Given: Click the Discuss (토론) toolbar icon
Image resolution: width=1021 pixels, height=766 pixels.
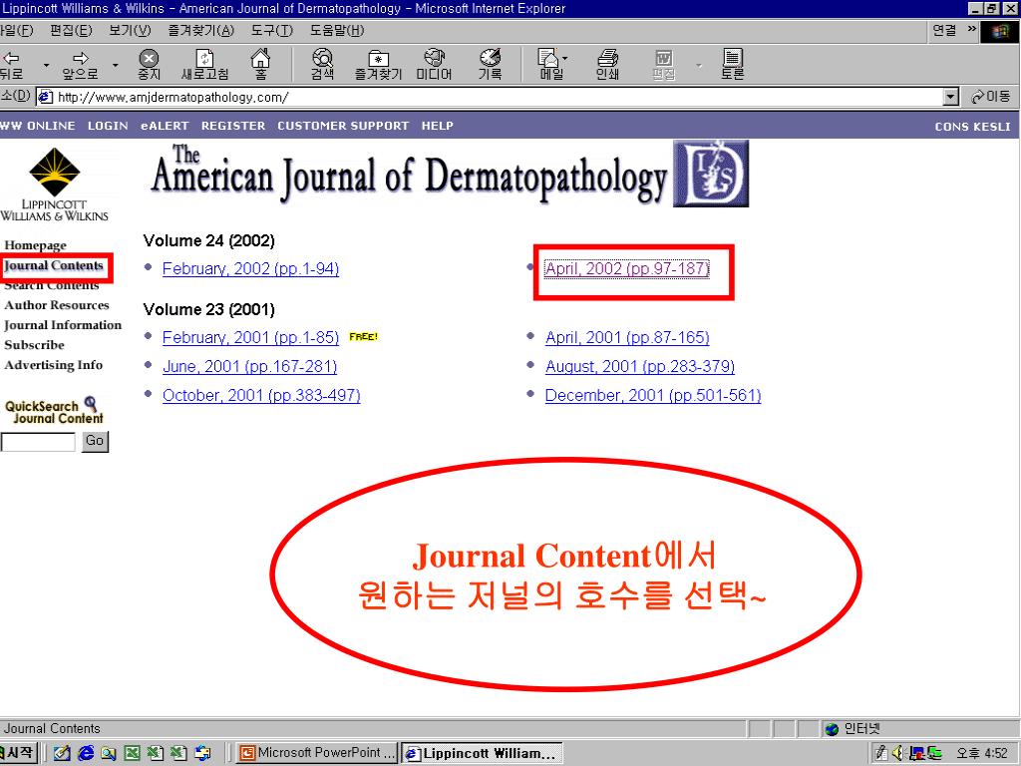Looking at the screenshot, I should click(x=733, y=65).
